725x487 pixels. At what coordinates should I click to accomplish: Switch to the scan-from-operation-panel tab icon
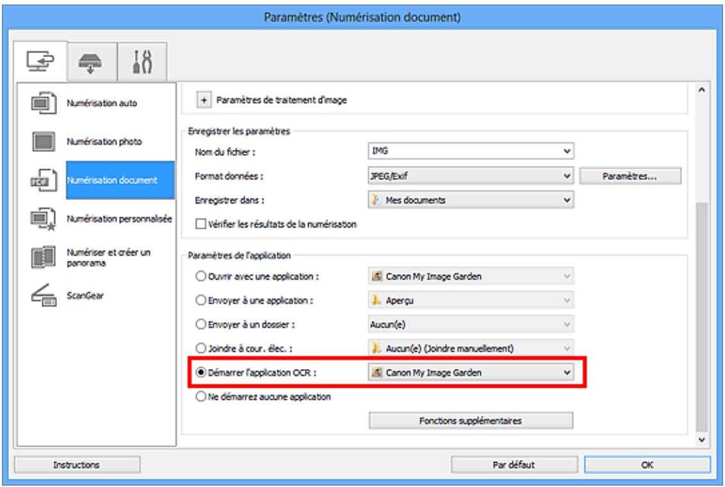91,62
